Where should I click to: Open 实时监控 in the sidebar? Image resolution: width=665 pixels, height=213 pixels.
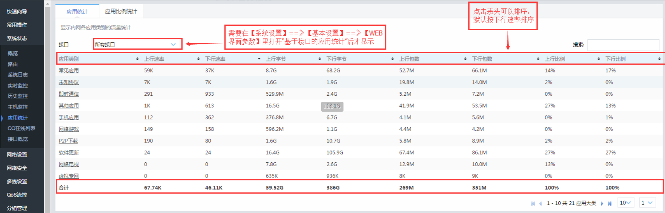18,85
